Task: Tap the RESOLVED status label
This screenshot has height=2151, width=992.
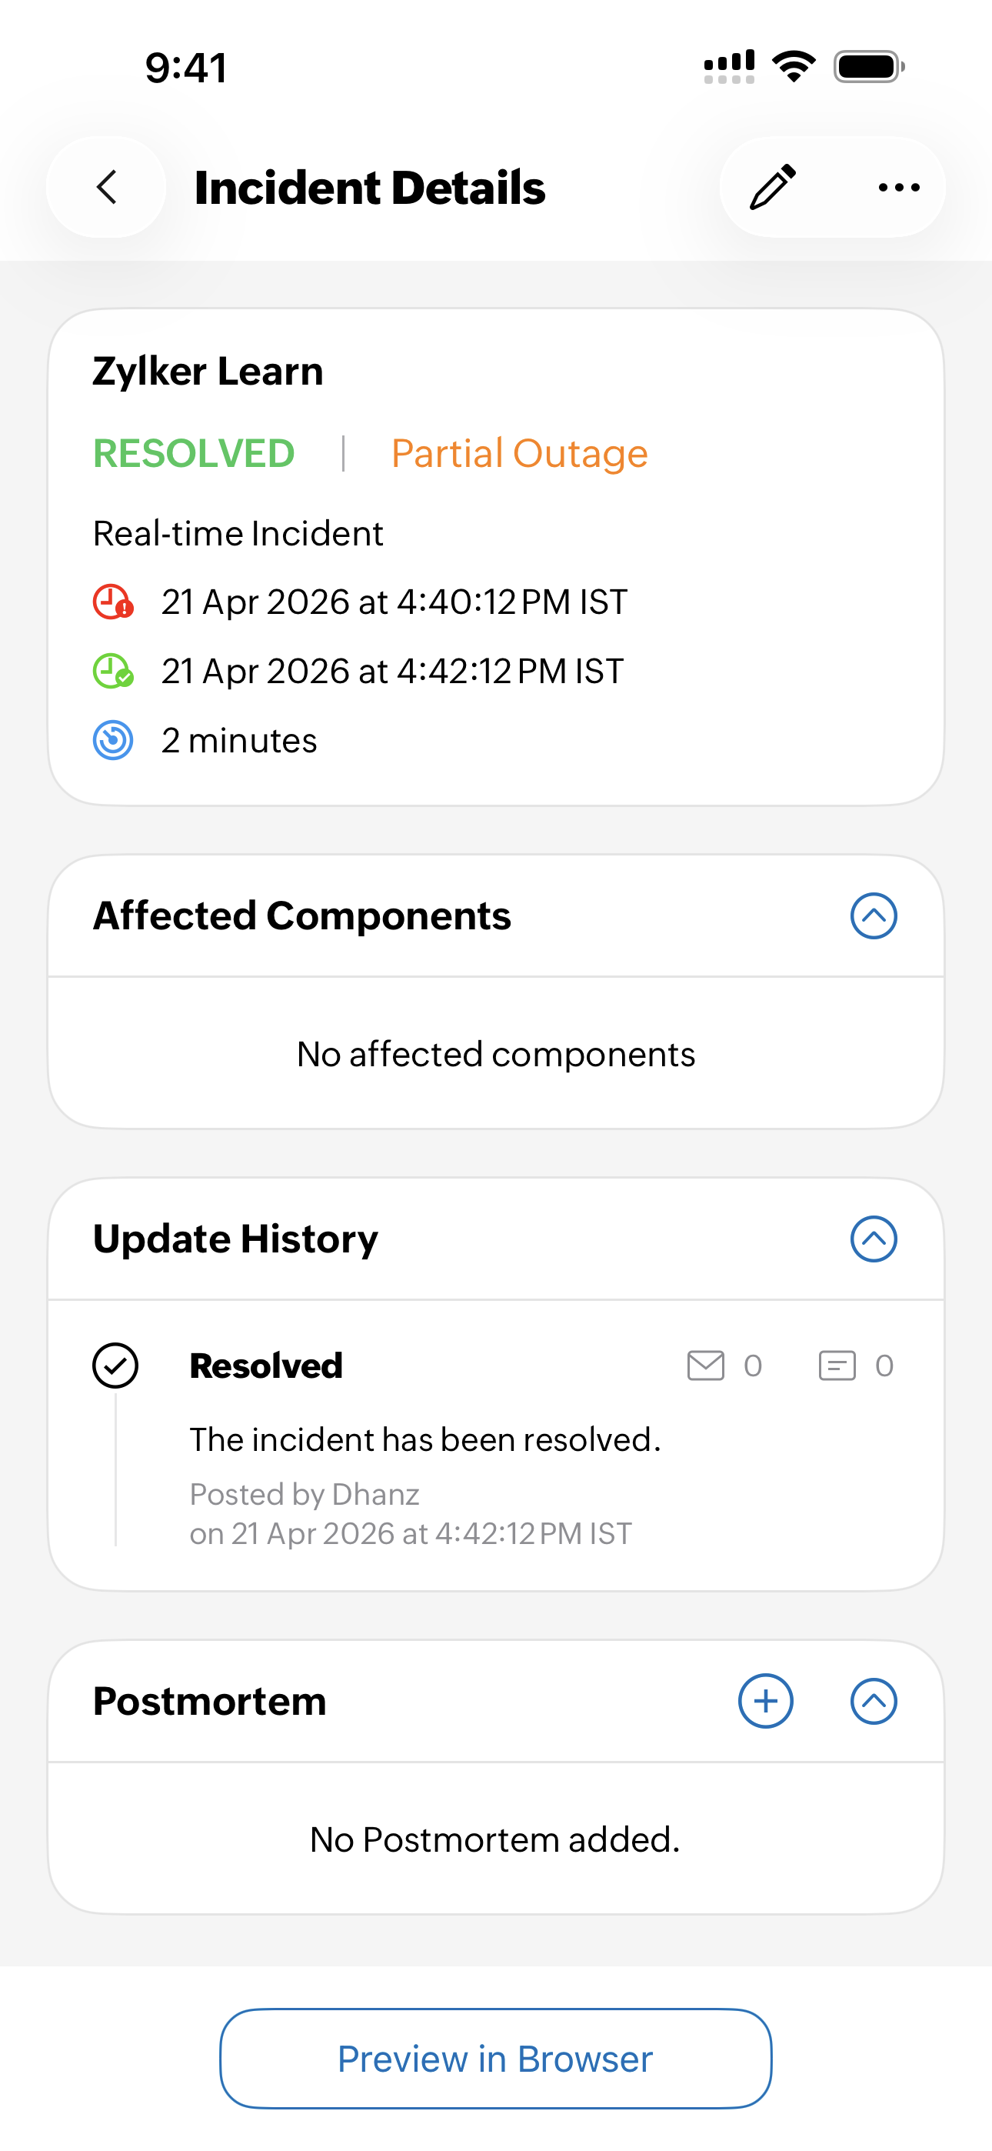Action: click(x=194, y=453)
